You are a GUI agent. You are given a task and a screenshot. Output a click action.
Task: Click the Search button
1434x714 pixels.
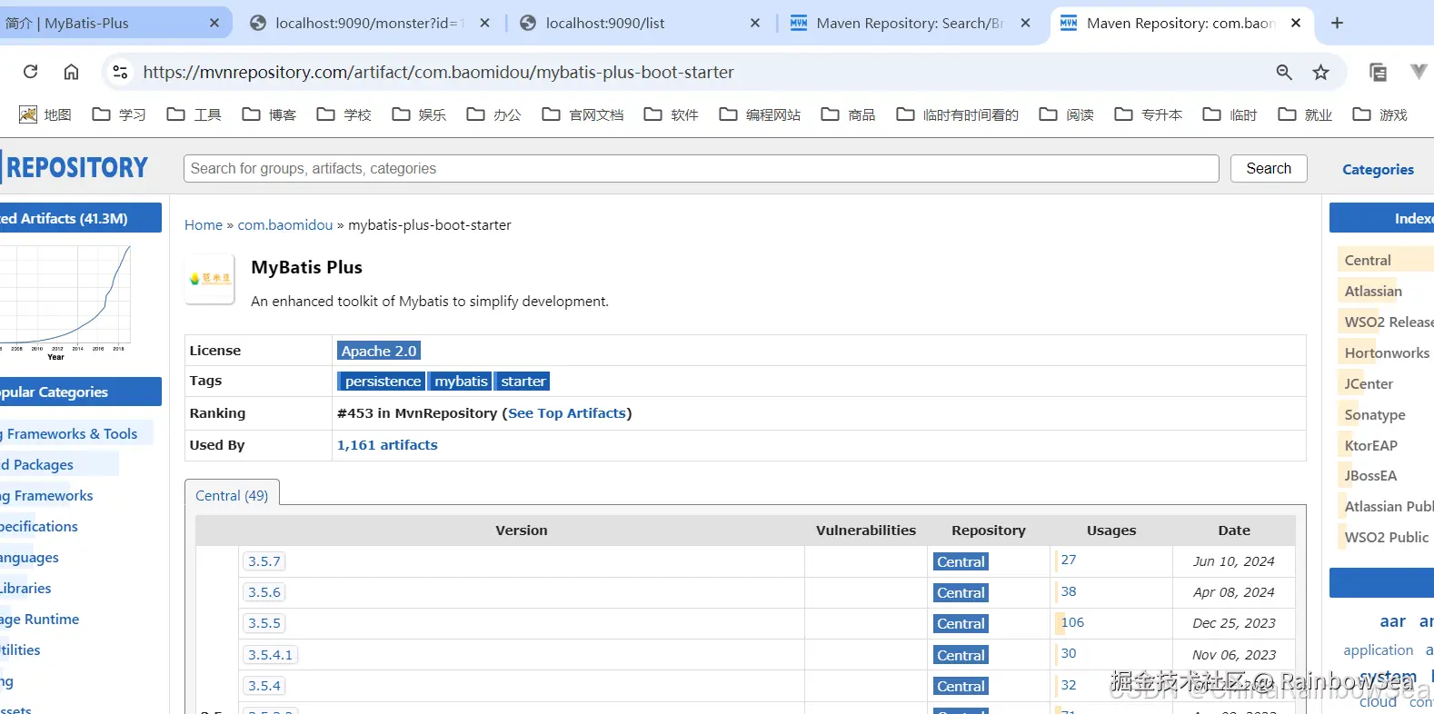1269,168
